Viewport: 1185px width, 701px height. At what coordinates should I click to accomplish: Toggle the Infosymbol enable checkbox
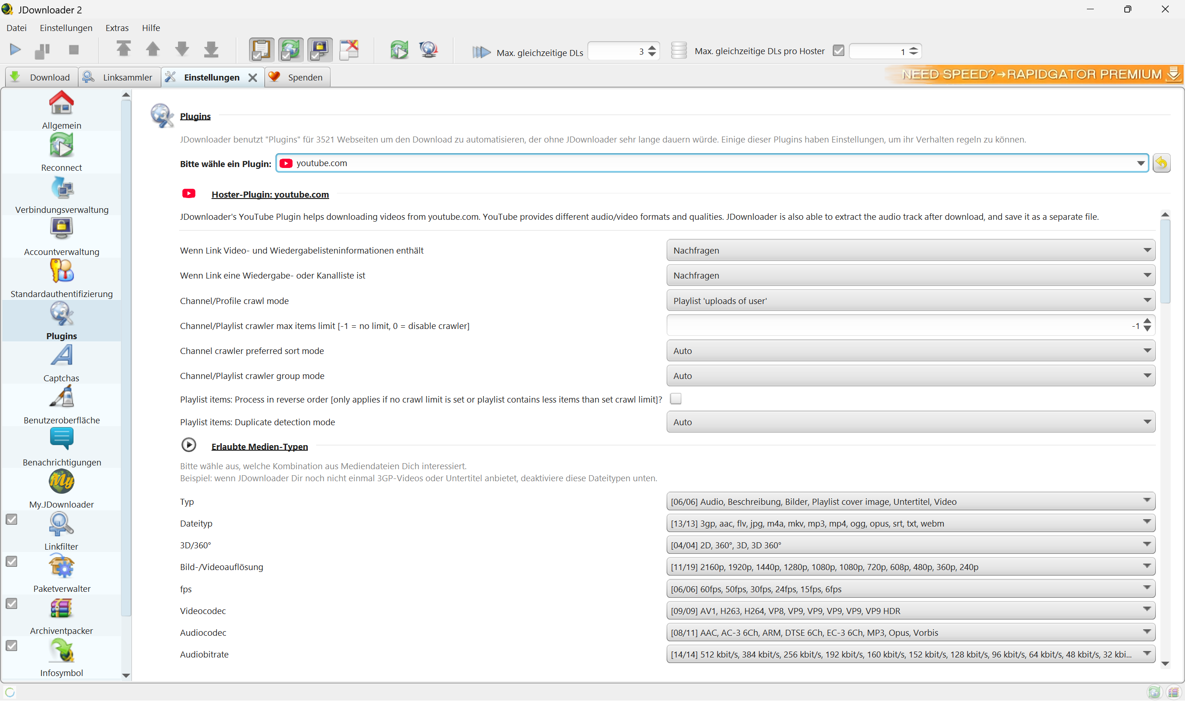click(x=12, y=645)
